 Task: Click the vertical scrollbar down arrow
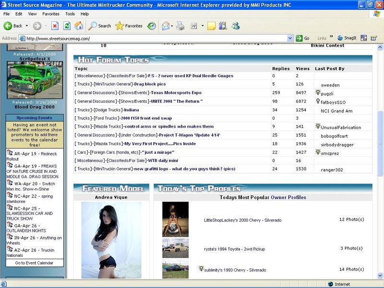click(x=380, y=276)
